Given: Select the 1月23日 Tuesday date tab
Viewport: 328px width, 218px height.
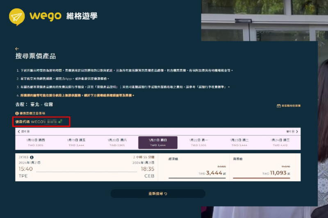Looking at the screenshot, I should tap(239, 142).
